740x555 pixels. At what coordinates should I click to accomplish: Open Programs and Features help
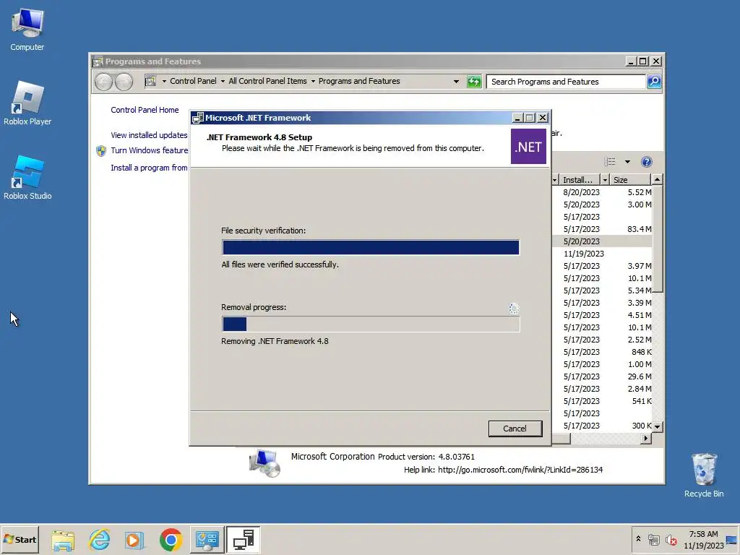pyautogui.click(x=647, y=162)
